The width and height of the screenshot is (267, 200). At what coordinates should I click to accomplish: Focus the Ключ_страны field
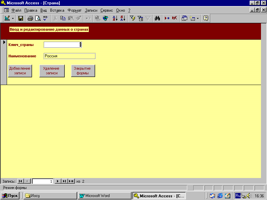(x=63, y=45)
